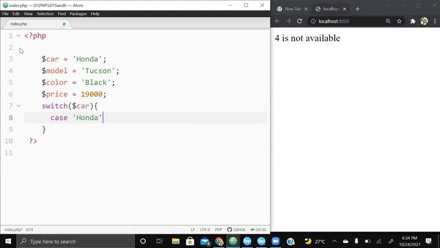
Task: Open OneDrive cloud tray icon
Action: pos(345,241)
